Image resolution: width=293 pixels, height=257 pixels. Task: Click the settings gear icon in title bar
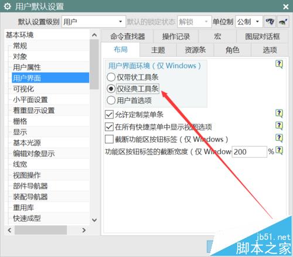pyautogui.click(x=8, y=6)
